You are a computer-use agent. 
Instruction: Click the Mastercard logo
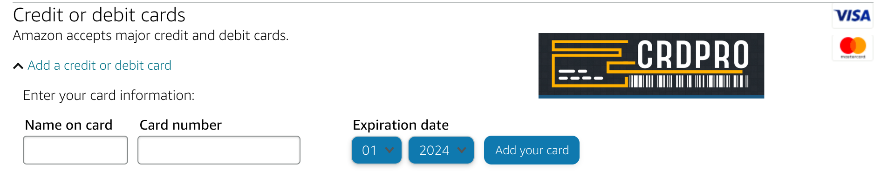(853, 48)
